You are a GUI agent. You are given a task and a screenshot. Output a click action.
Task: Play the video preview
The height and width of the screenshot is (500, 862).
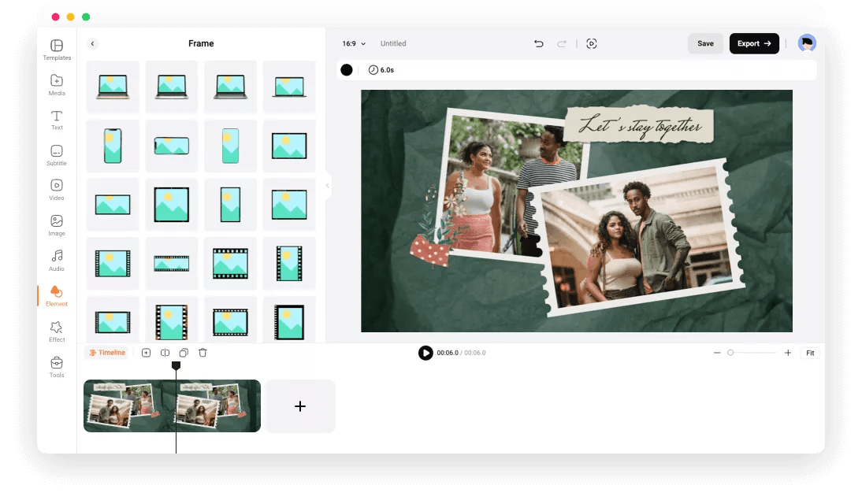(x=425, y=353)
